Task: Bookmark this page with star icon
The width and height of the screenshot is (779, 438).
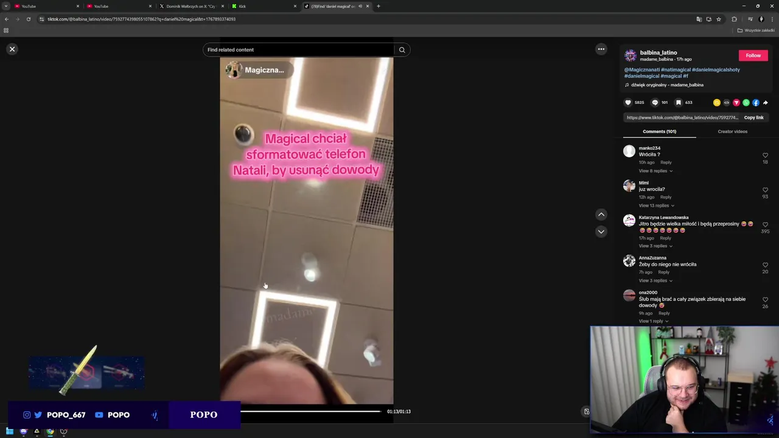Action: coord(719,19)
